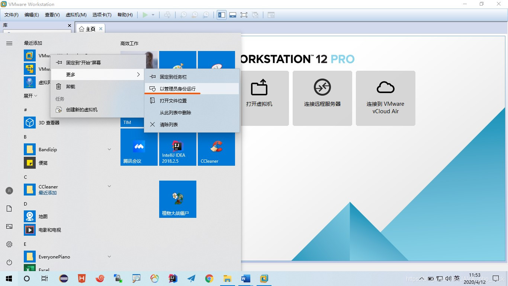Click the revert snapshot clock icon
Image resolution: width=508 pixels, height=286 pixels.
(194, 15)
